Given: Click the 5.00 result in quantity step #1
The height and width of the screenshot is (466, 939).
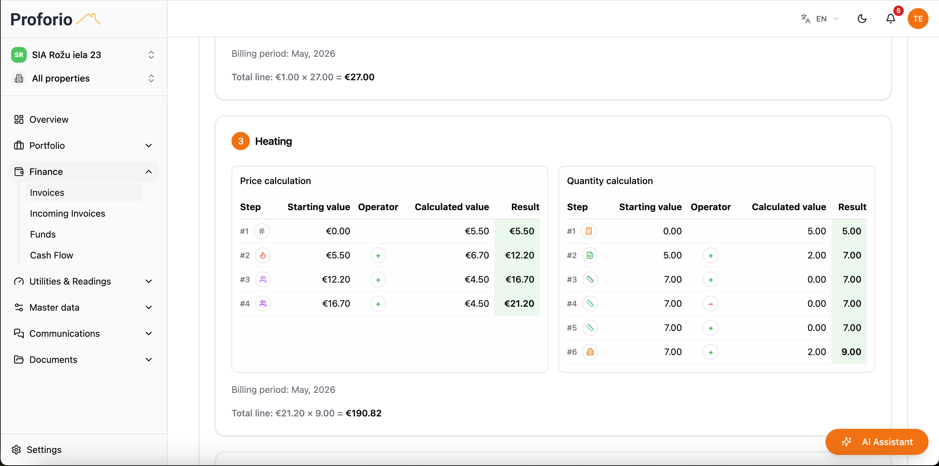Looking at the screenshot, I should (x=849, y=231).
